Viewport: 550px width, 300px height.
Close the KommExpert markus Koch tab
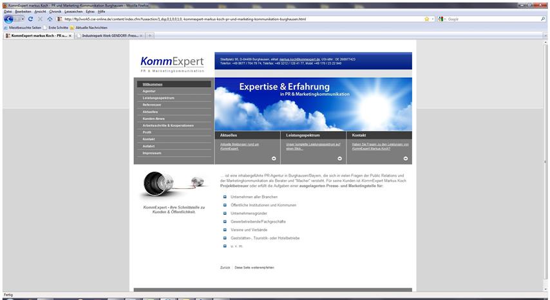[x=70, y=36]
